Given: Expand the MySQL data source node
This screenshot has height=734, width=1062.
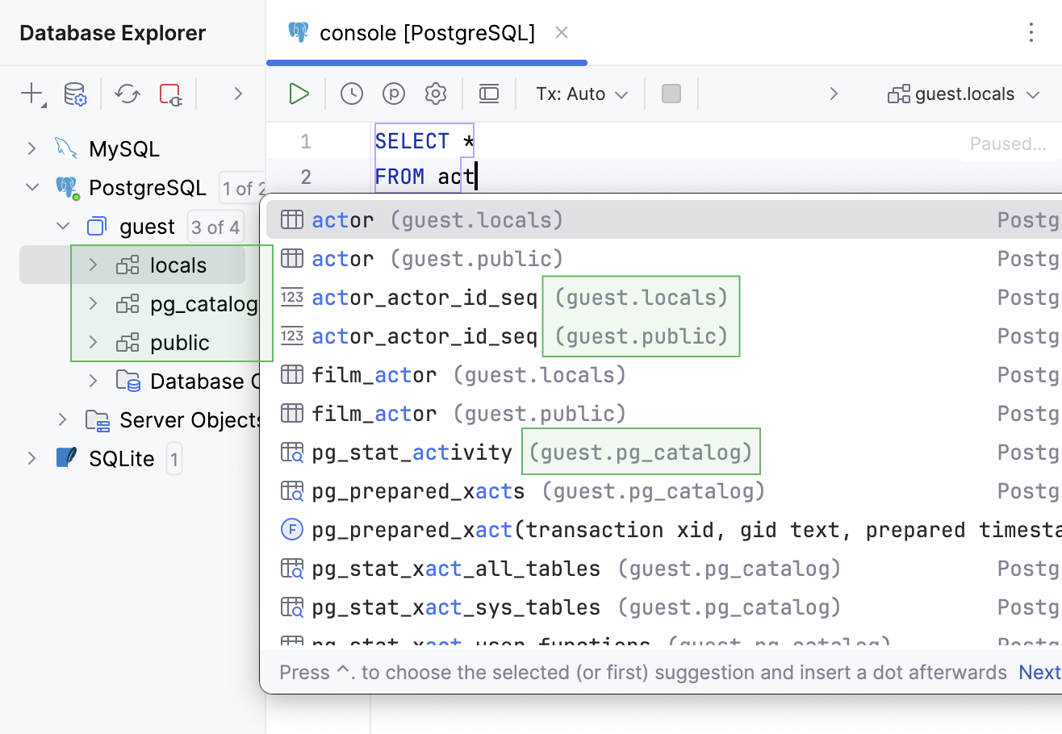Looking at the screenshot, I should 31,148.
